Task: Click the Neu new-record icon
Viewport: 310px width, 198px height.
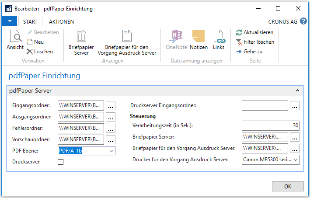Action: pos(29,42)
